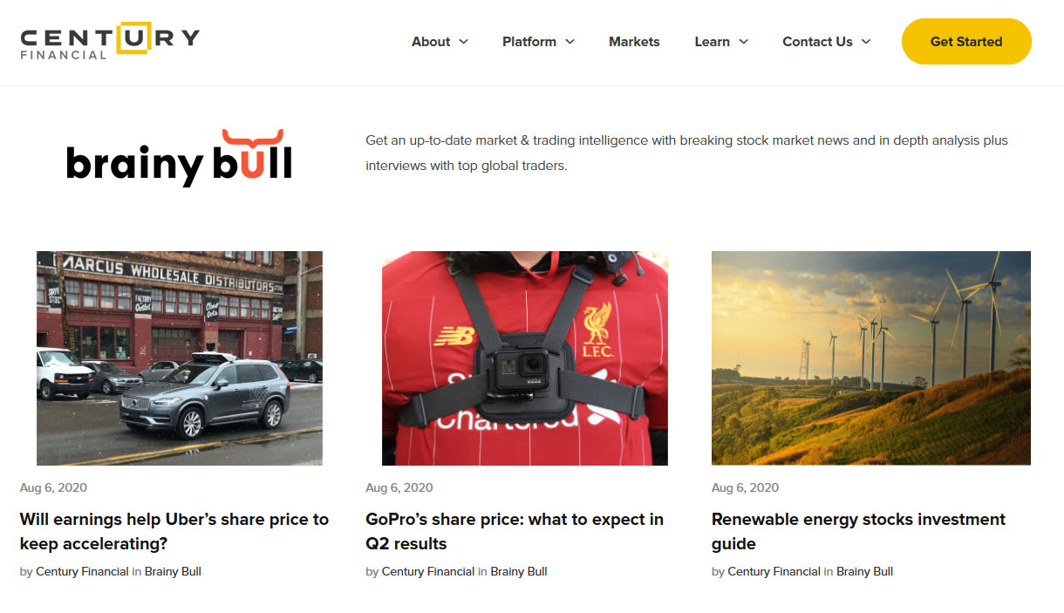Select the About menu label
Image resolution: width=1064 pixels, height=613 pixels.
(431, 42)
